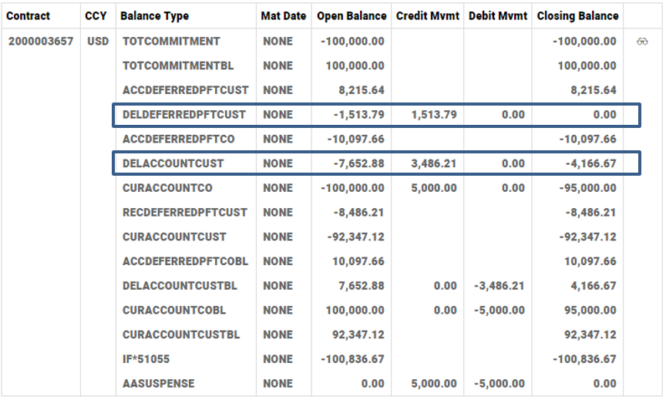The height and width of the screenshot is (400, 666).
Task: Click the USD currency cell
Action: (x=98, y=42)
